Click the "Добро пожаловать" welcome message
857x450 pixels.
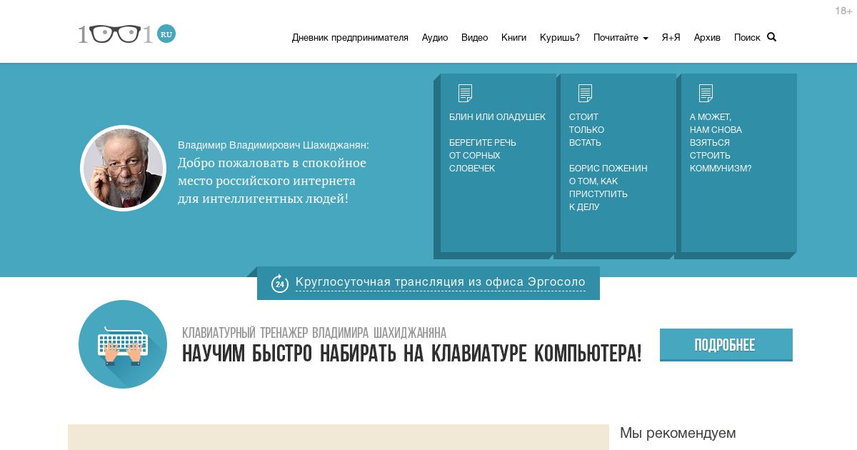272,181
